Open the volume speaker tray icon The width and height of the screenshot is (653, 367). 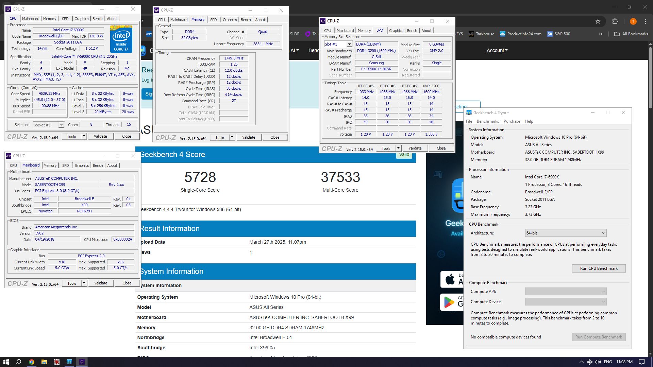tap(598, 362)
